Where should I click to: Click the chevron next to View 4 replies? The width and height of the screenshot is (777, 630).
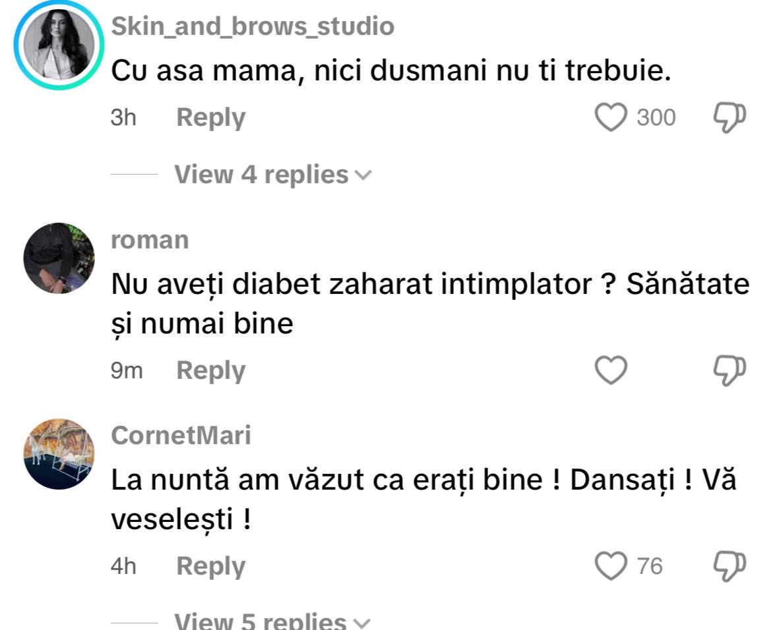(x=363, y=175)
